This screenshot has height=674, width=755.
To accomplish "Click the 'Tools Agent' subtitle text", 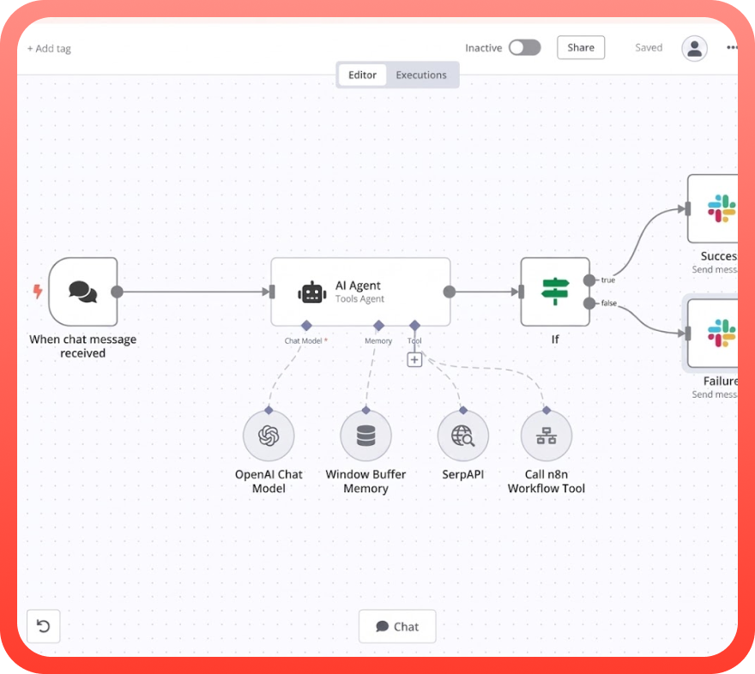I will 359,298.
